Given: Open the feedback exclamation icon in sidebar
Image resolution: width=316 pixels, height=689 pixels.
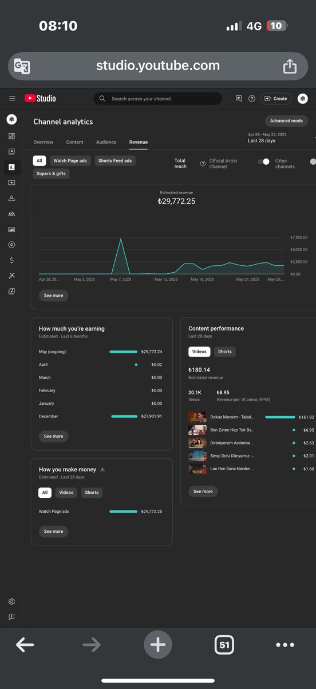Looking at the screenshot, I should point(11,617).
